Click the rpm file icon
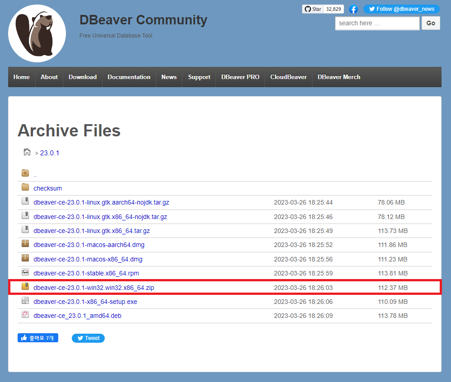Image resolution: width=451 pixels, height=382 pixels. 25,272
